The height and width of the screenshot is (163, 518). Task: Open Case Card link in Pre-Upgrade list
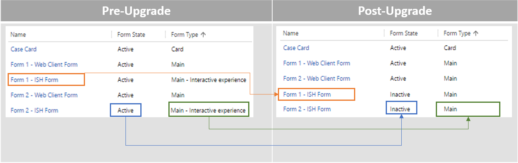coord(24,49)
